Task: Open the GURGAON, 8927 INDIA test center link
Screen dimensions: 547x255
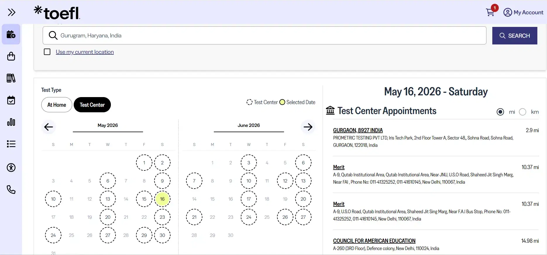Action: [358, 130]
